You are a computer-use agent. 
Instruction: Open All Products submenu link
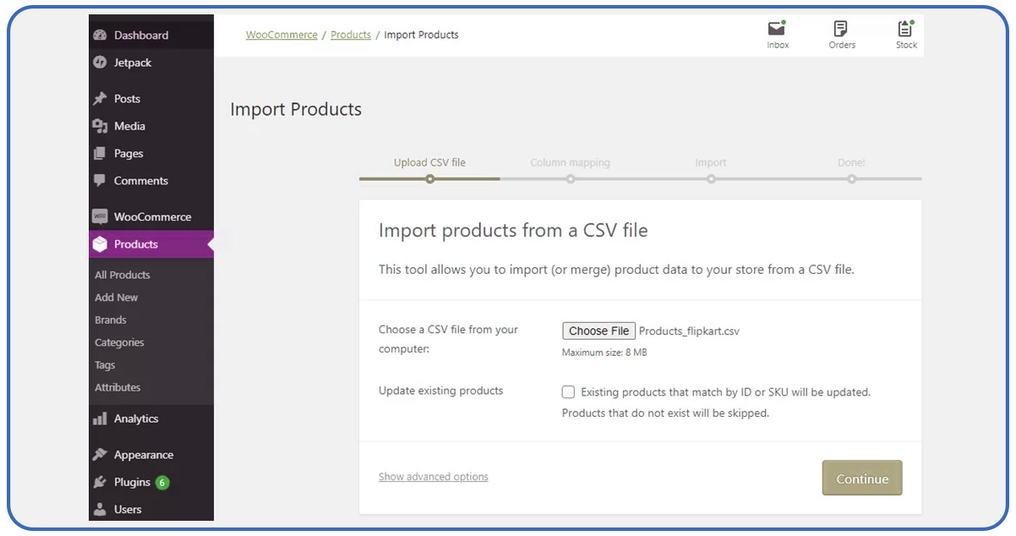[x=123, y=275]
